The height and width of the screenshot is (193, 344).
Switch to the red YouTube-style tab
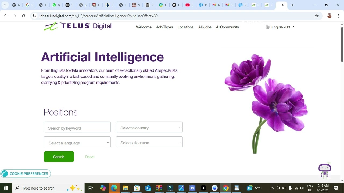189,5
